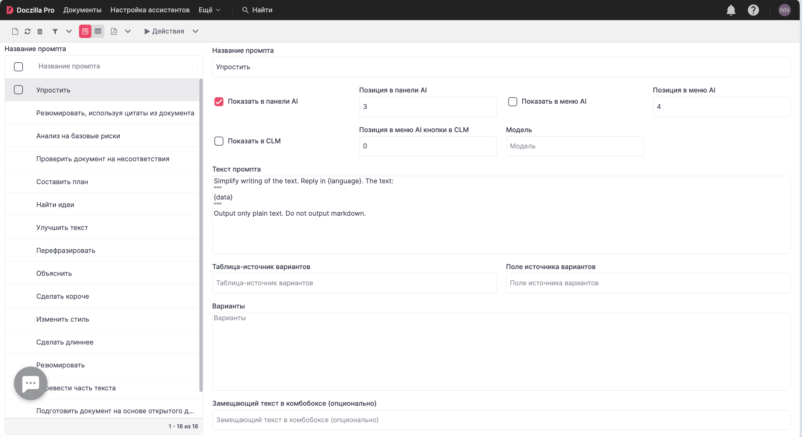Screen dimensions: 802x437
Task: Open the NN user avatar menu
Action: (784, 10)
